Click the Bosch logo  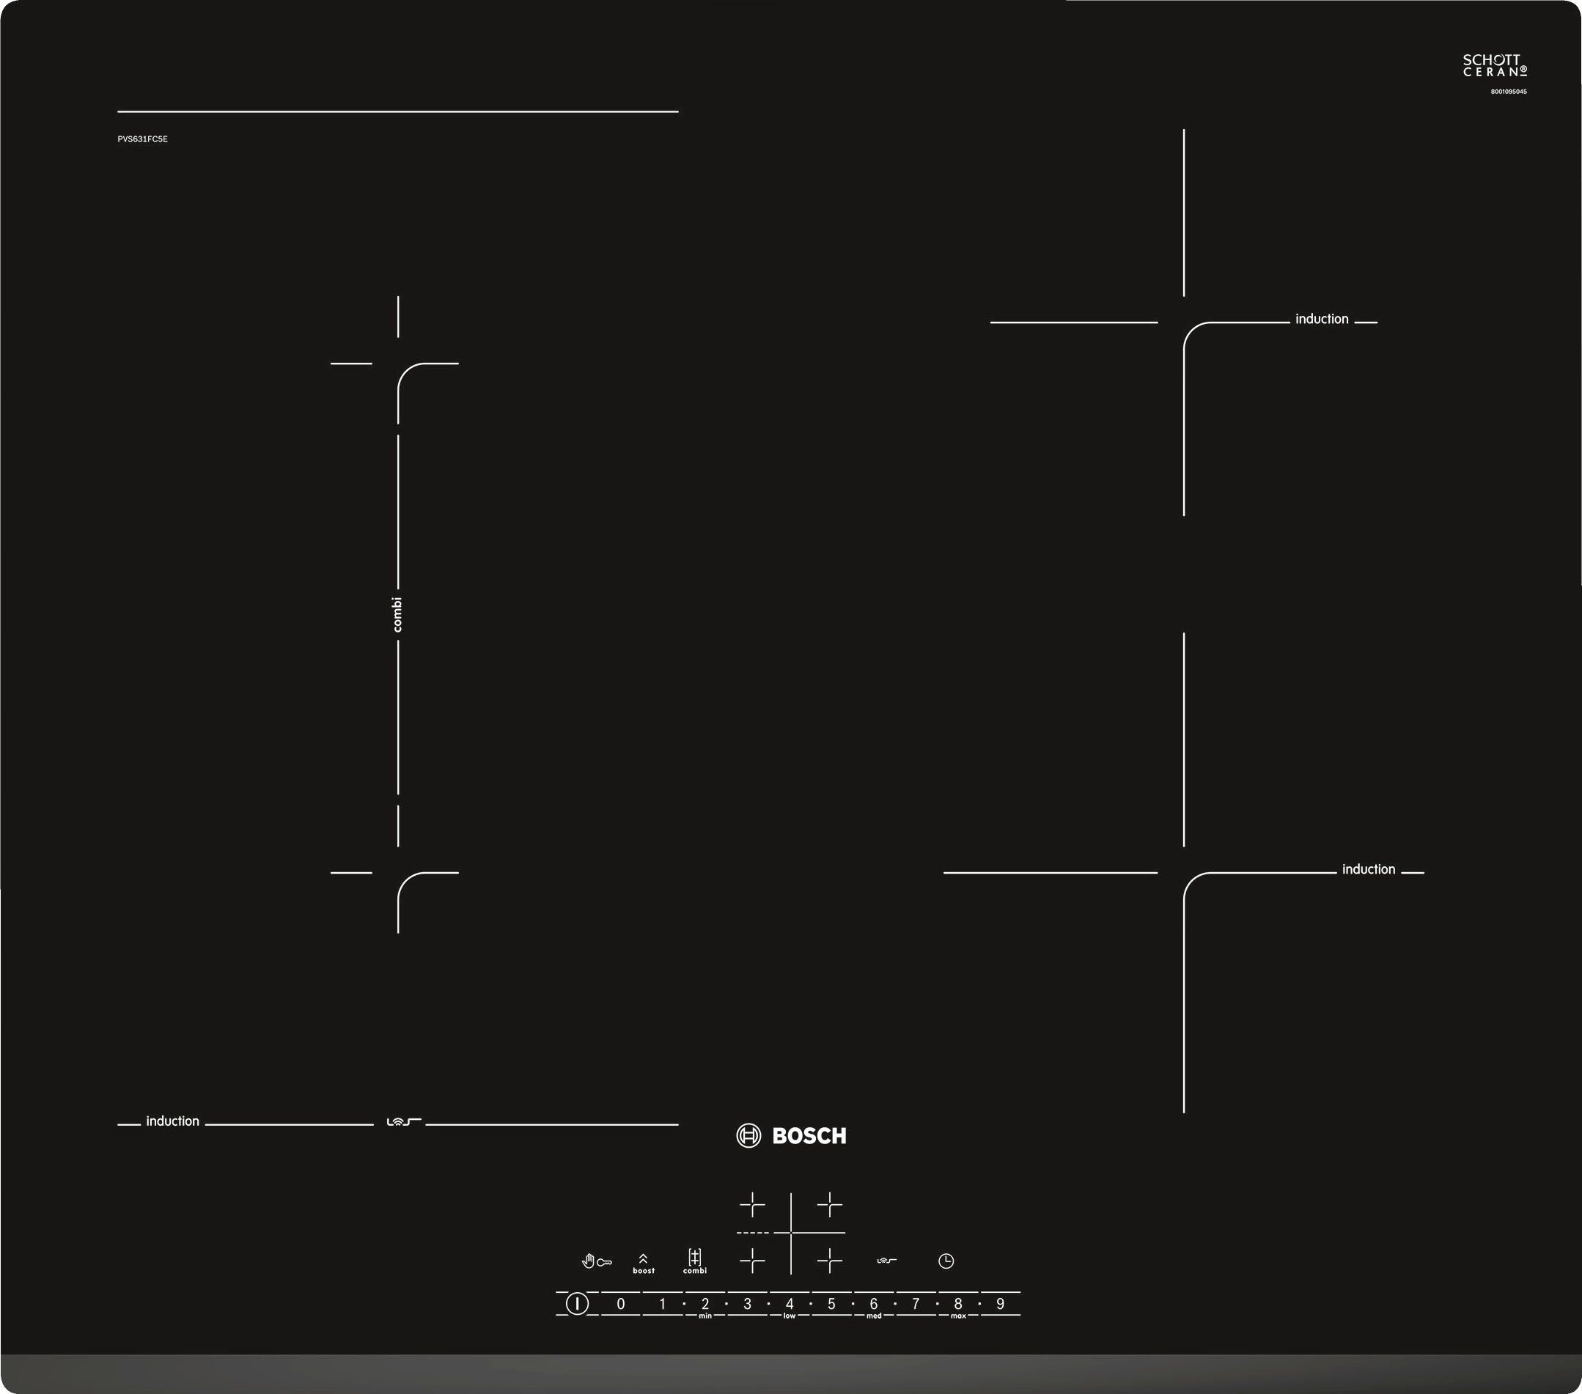pyautogui.click(x=791, y=1135)
